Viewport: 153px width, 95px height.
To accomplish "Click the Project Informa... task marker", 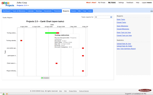I will click(x=83, y=71).
